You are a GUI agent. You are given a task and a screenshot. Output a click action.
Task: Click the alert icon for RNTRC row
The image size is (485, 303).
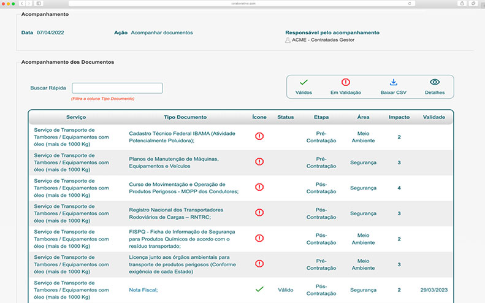coord(259,213)
